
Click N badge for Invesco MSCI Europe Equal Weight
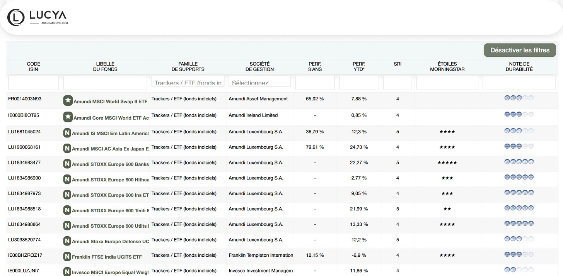coord(67,272)
